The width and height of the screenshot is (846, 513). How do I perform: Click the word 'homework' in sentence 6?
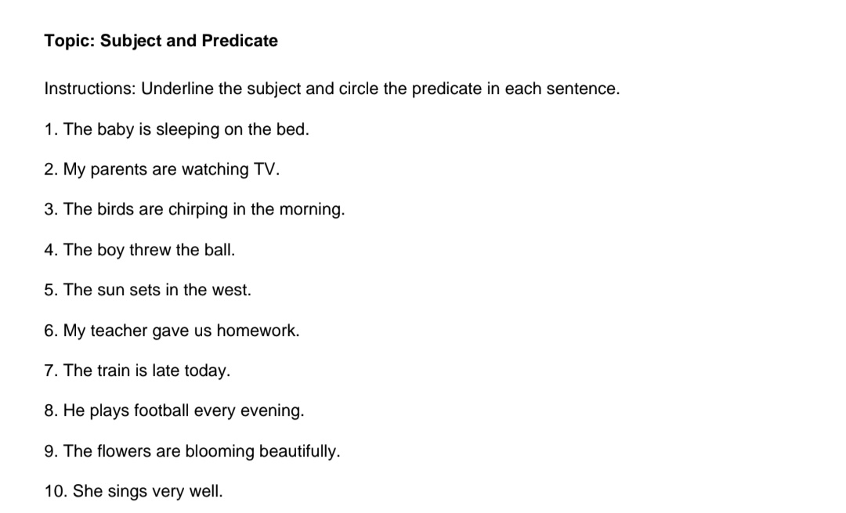pyautogui.click(x=256, y=331)
